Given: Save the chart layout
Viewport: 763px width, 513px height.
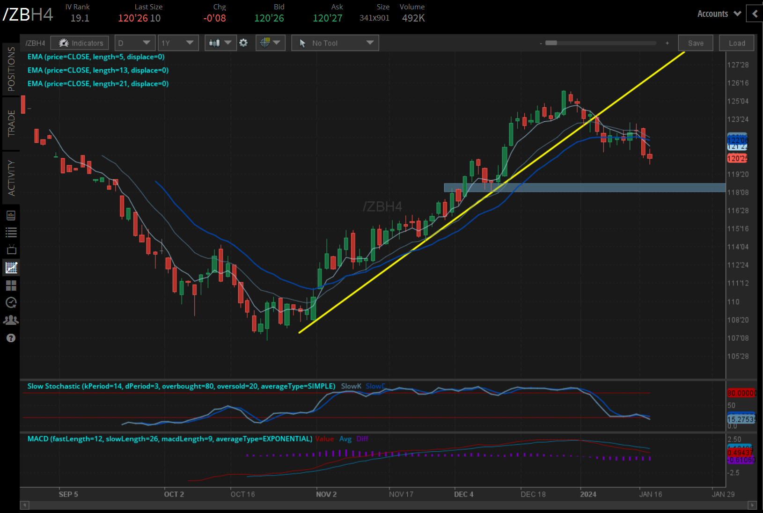Looking at the screenshot, I should point(696,43).
